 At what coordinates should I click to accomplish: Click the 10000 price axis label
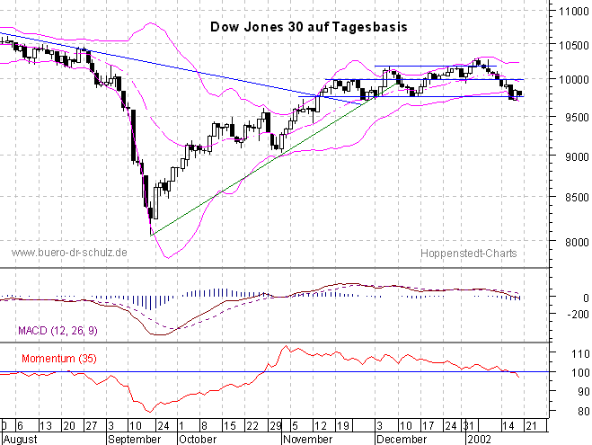point(574,80)
